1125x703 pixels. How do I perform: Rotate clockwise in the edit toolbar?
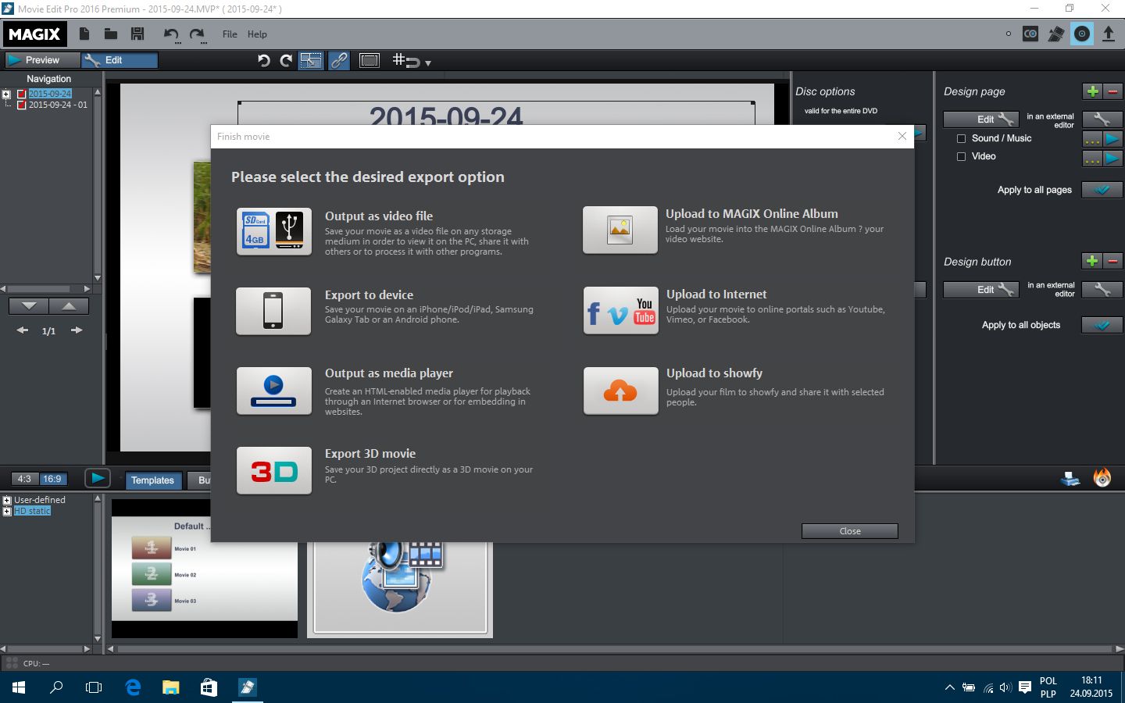pos(286,60)
